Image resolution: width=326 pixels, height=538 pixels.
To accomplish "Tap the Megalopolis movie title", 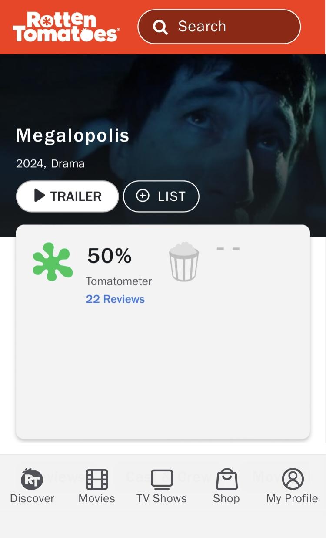I will tap(73, 135).
